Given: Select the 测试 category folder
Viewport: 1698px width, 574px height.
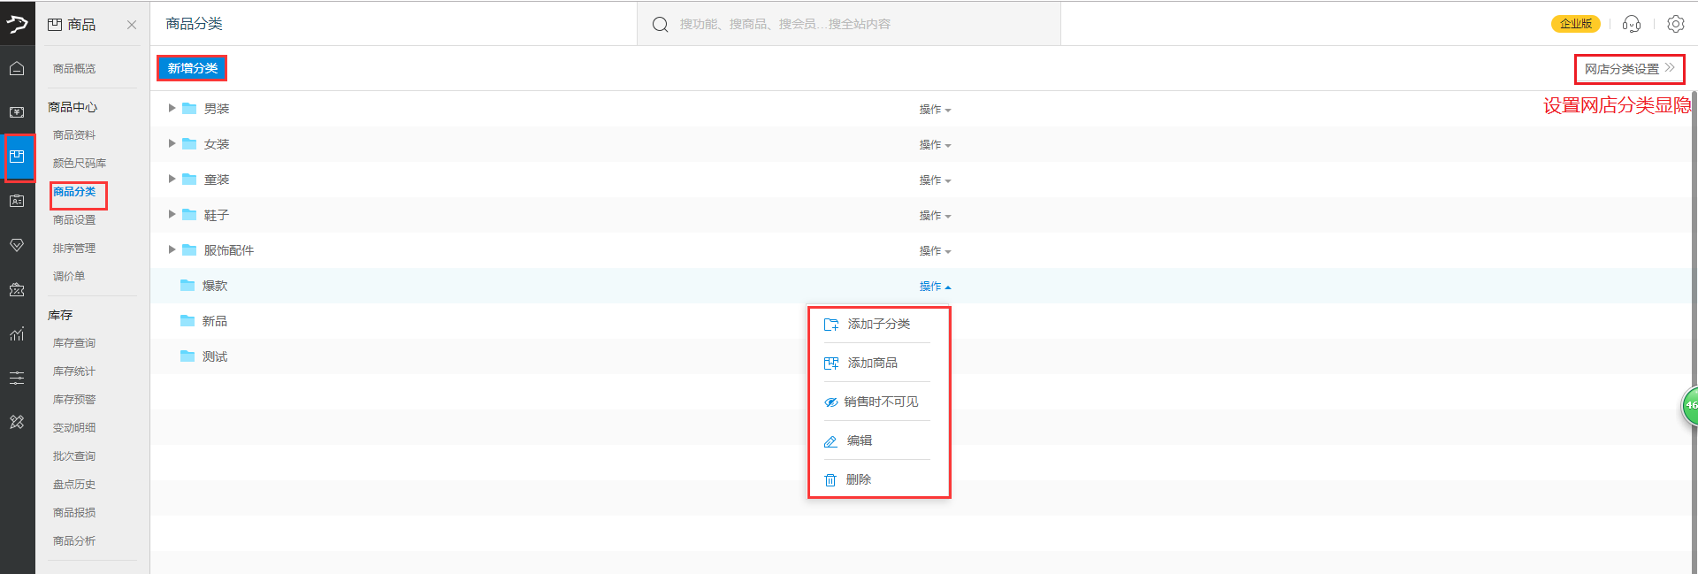Looking at the screenshot, I should (214, 356).
